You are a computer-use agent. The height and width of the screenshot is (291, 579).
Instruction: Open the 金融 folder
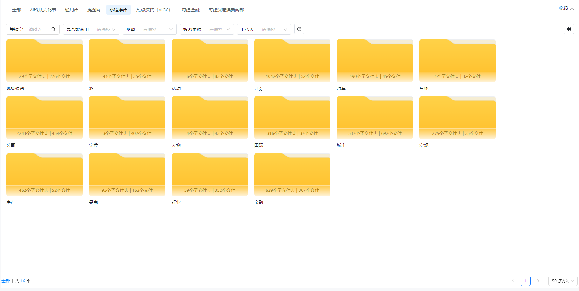click(292, 175)
